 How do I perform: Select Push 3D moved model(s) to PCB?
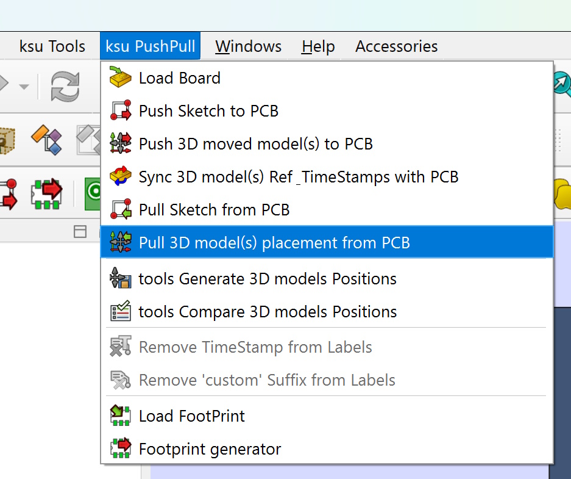click(x=255, y=144)
